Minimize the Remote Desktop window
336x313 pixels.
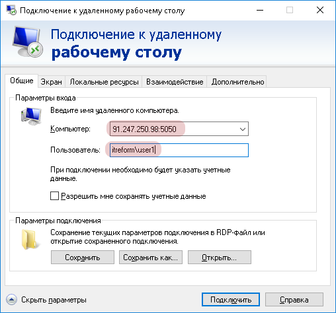click(260, 10)
